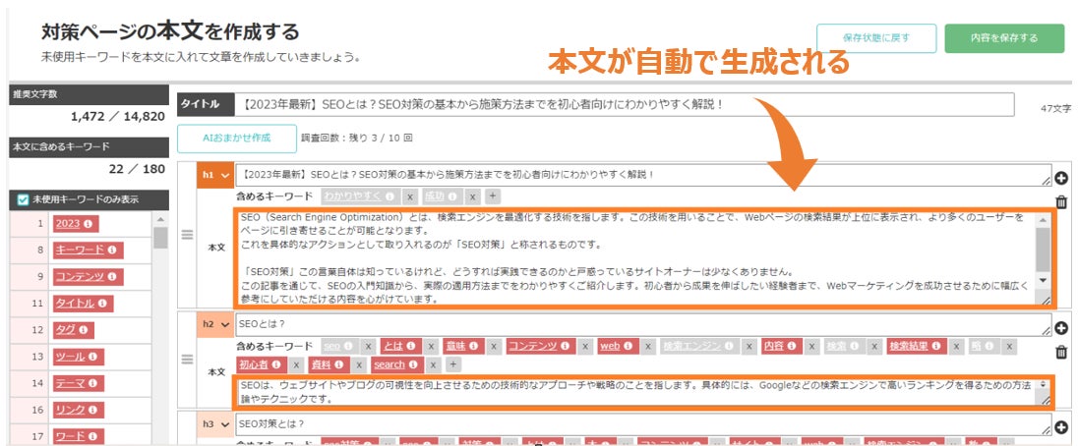
Task: Add a keyword with h2 plus button
Action: click(453, 365)
